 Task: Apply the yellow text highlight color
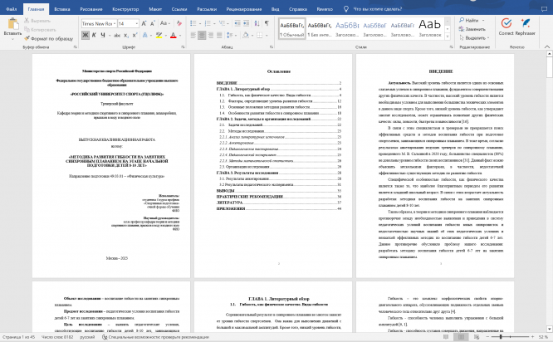point(159,35)
